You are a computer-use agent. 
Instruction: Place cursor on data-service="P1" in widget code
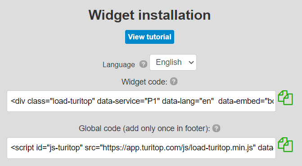point(128,101)
